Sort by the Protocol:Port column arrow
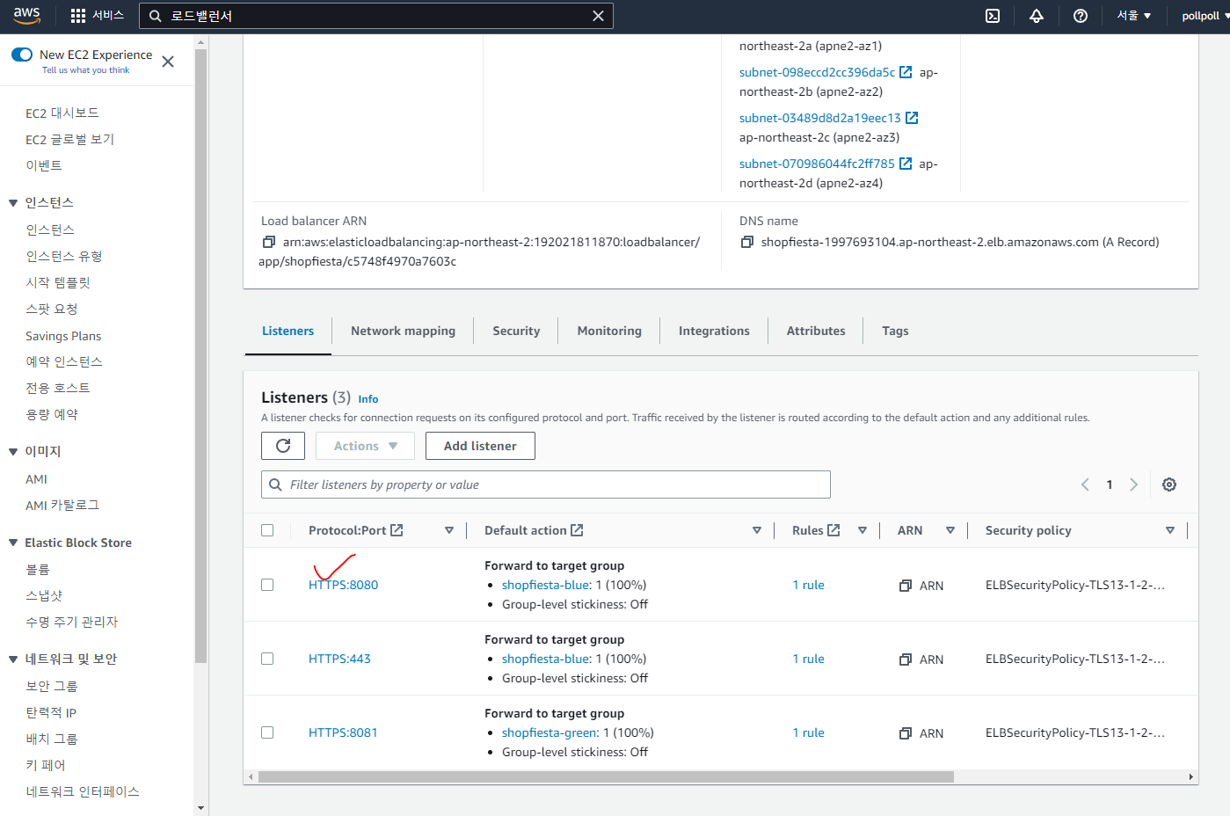The width and height of the screenshot is (1230, 816). pyautogui.click(x=449, y=530)
